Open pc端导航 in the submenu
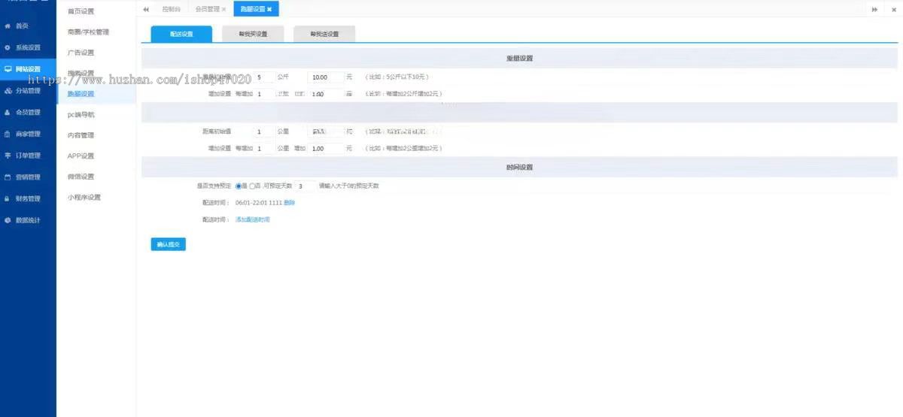 pyautogui.click(x=81, y=115)
